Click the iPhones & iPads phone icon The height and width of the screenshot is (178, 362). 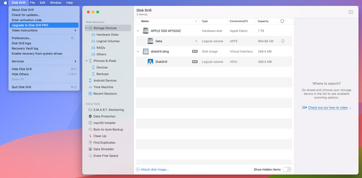(x=90, y=61)
